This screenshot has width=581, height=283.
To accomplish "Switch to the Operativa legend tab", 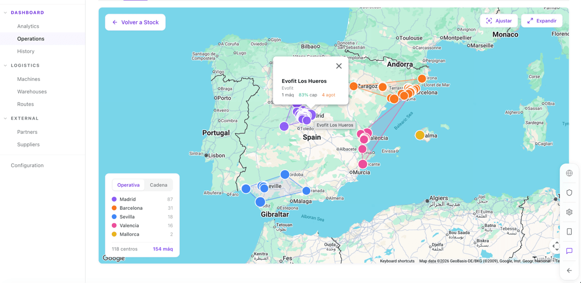I will pos(128,185).
